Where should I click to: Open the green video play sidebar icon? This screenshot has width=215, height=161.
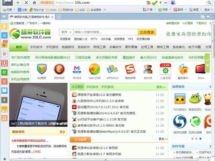(4, 100)
